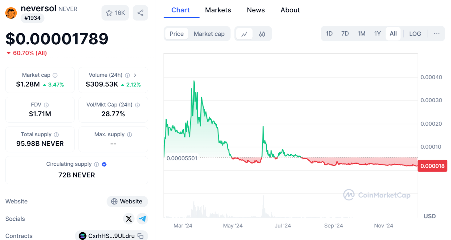This screenshot has width=451, height=240.
Task: Select the 1Y time range button
Action: coord(377,34)
